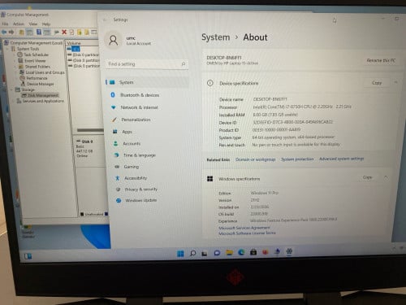Click Rename this PC button
Viewport: 406px width, 305px height.
381,60
